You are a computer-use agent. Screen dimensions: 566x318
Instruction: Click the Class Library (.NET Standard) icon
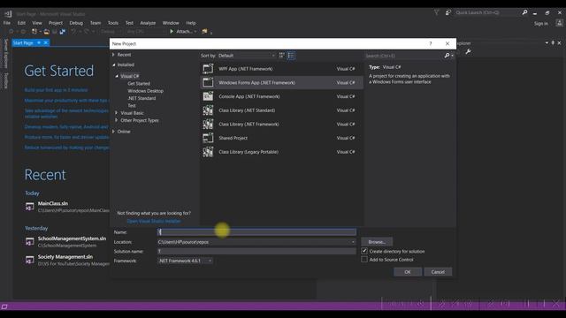[x=208, y=110]
